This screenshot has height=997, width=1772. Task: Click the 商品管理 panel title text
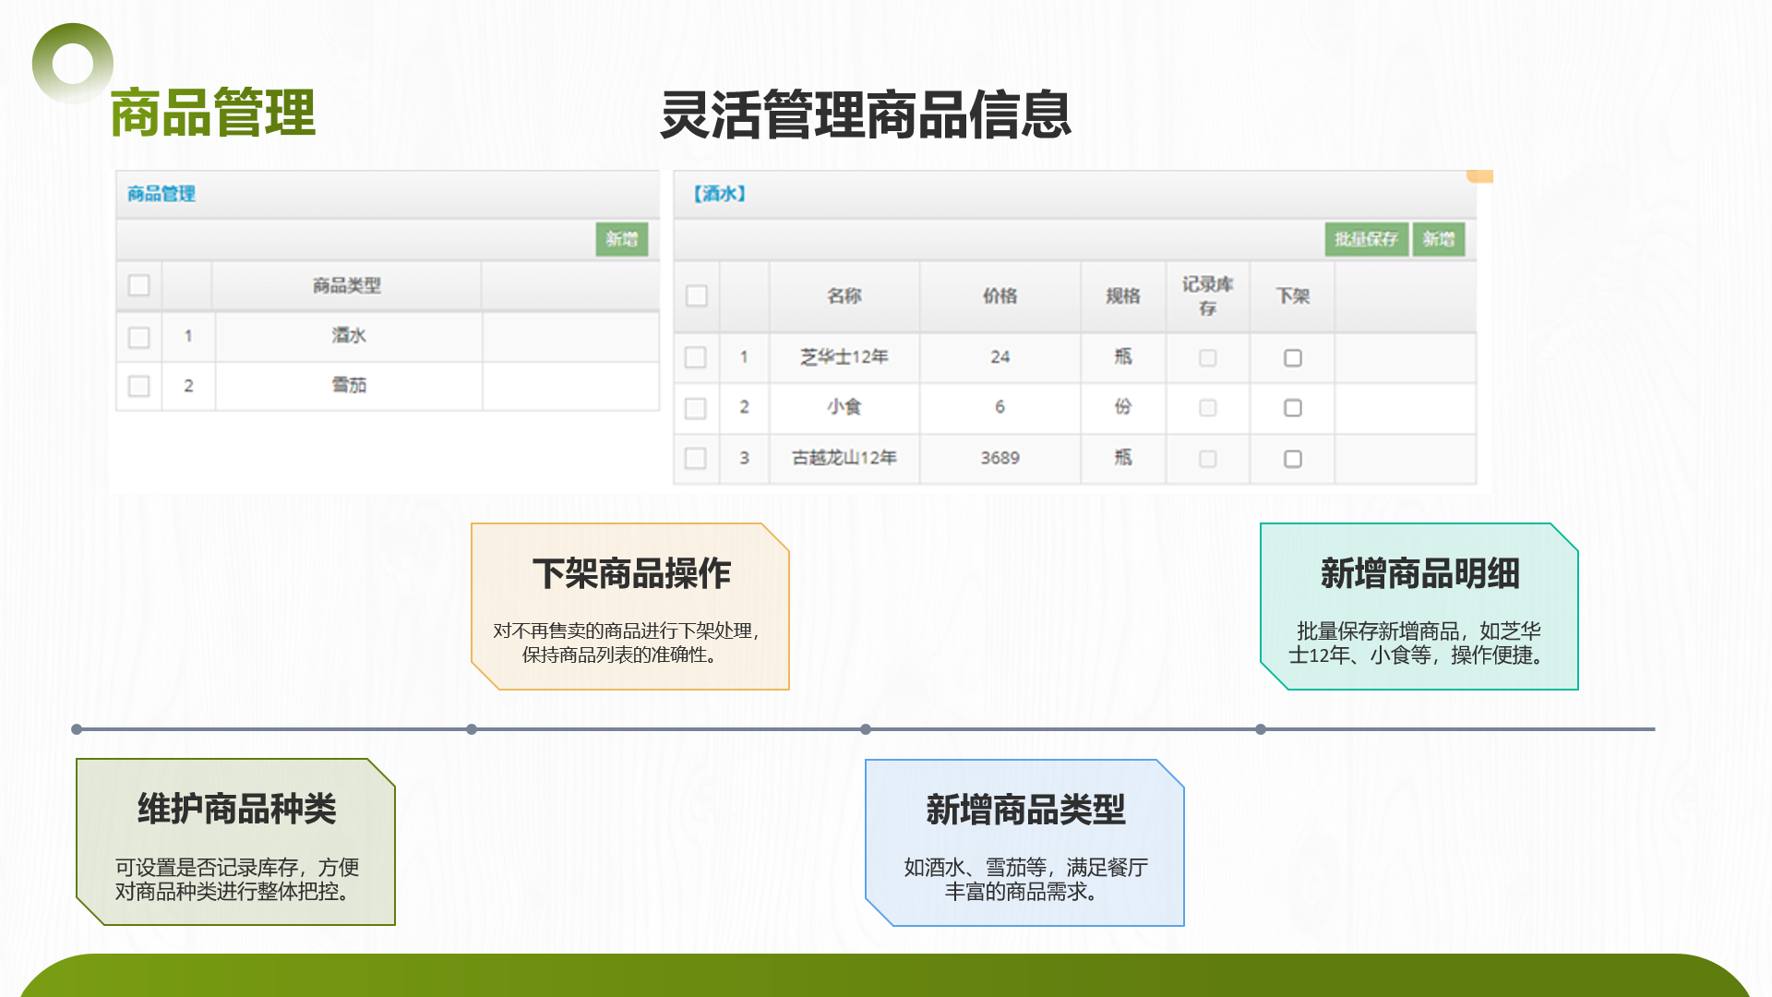point(162,194)
